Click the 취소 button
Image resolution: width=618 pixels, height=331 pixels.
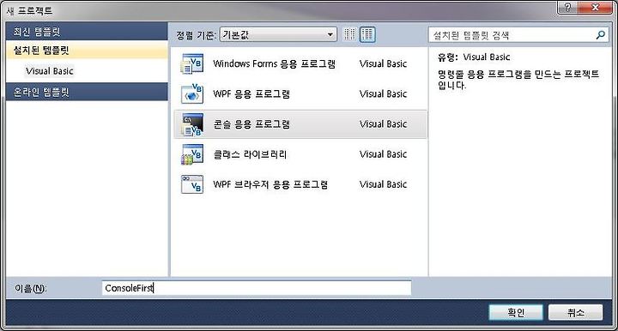[x=575, y=312]
